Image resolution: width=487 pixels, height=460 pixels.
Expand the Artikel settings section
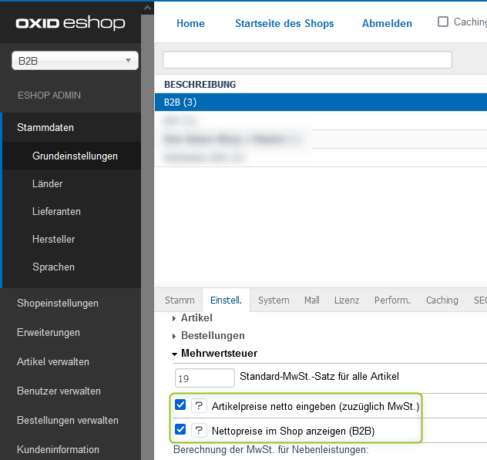(196, 317)
